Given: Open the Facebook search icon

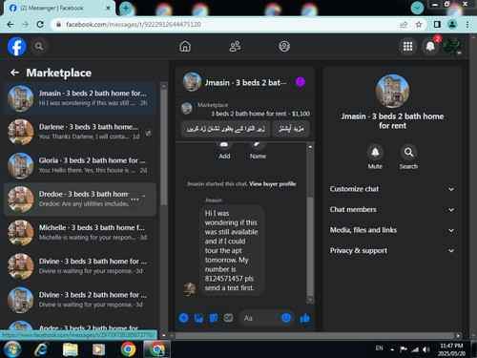Looking at the screenshot, I should point(39,47).
